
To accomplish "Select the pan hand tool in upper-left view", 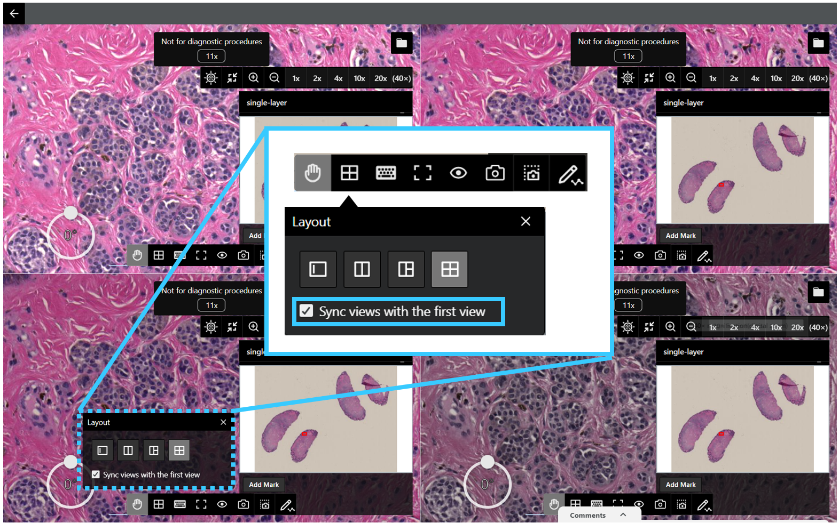I will pos(137,255).
